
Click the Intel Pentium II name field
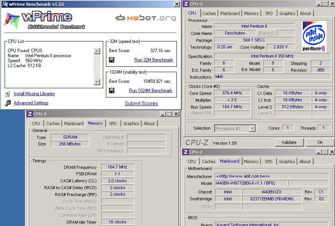click(254, 26)
